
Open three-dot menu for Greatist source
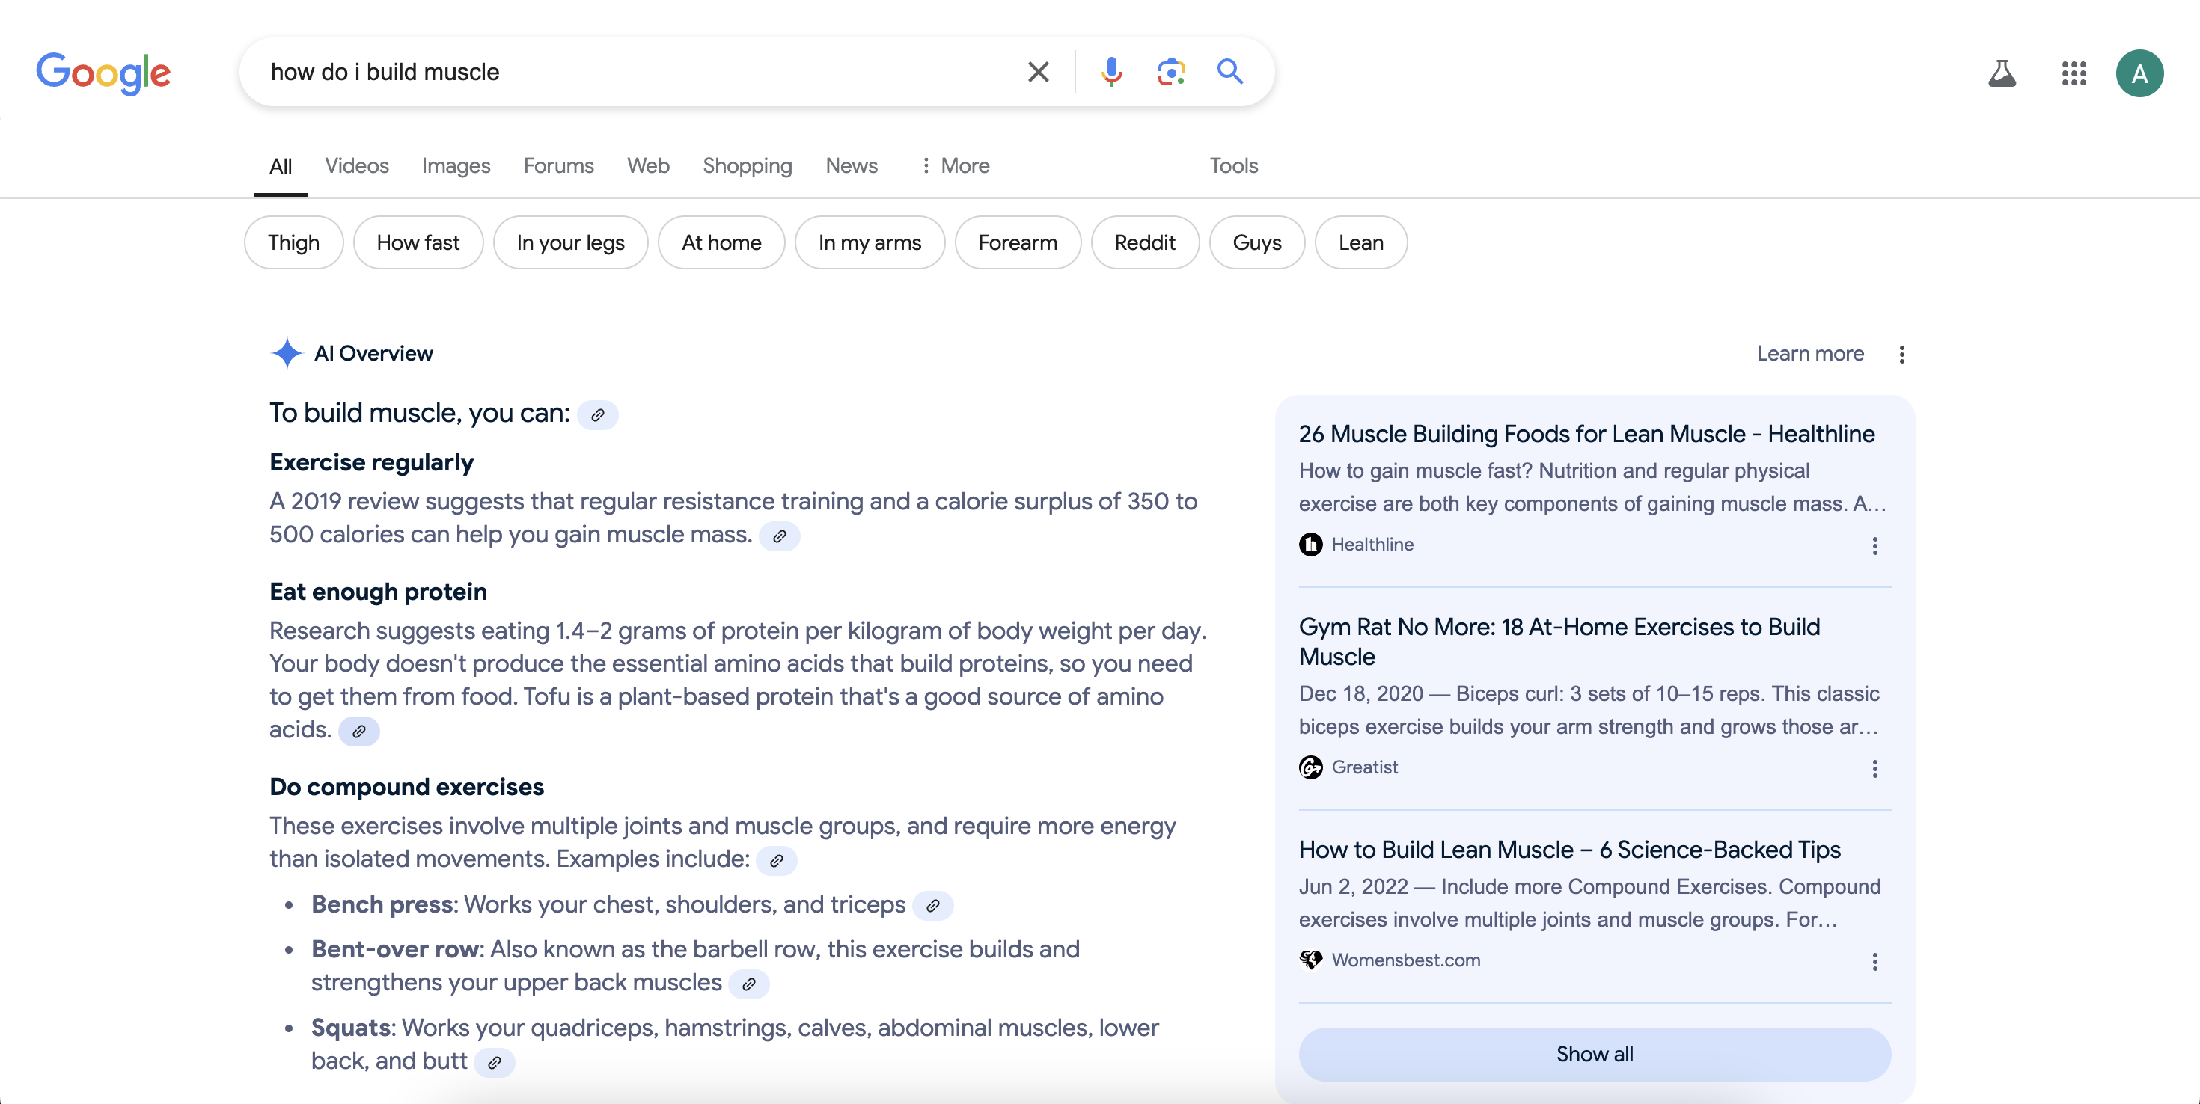tap(1874, 768)
